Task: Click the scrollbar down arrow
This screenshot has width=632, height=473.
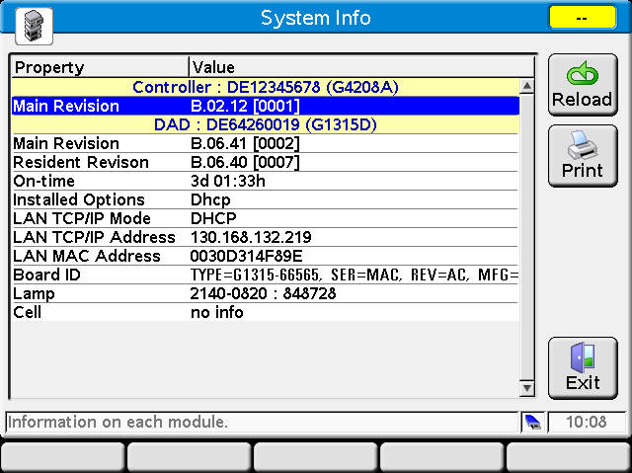Action: (527, 388)
